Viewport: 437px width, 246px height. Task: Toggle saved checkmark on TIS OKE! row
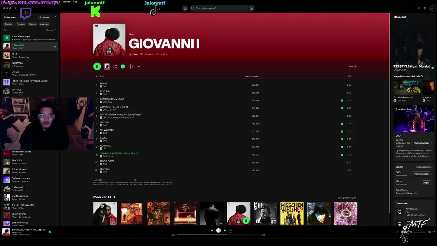342,124
